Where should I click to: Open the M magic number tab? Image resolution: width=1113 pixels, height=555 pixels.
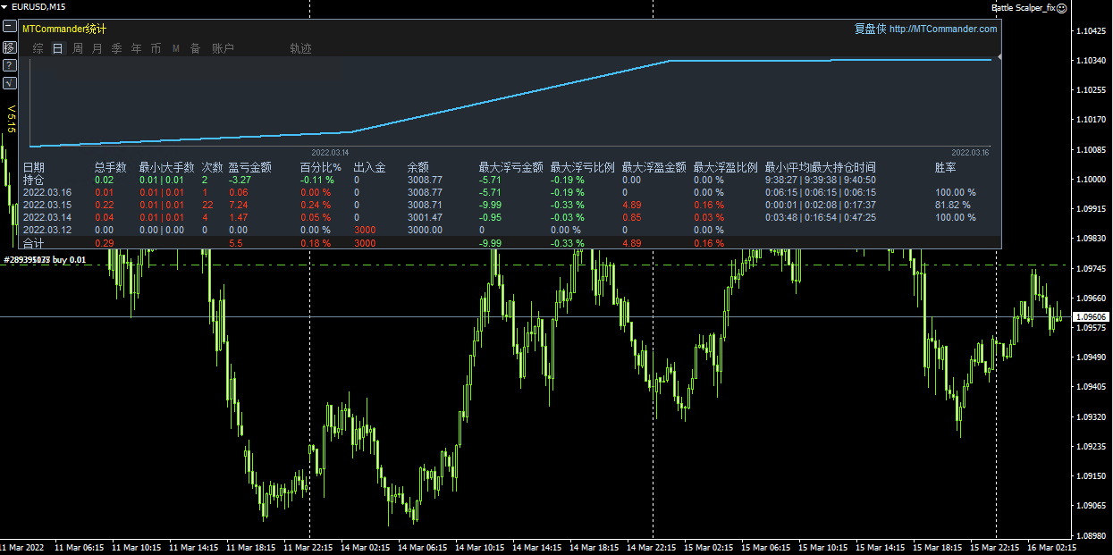pos(176,48)
